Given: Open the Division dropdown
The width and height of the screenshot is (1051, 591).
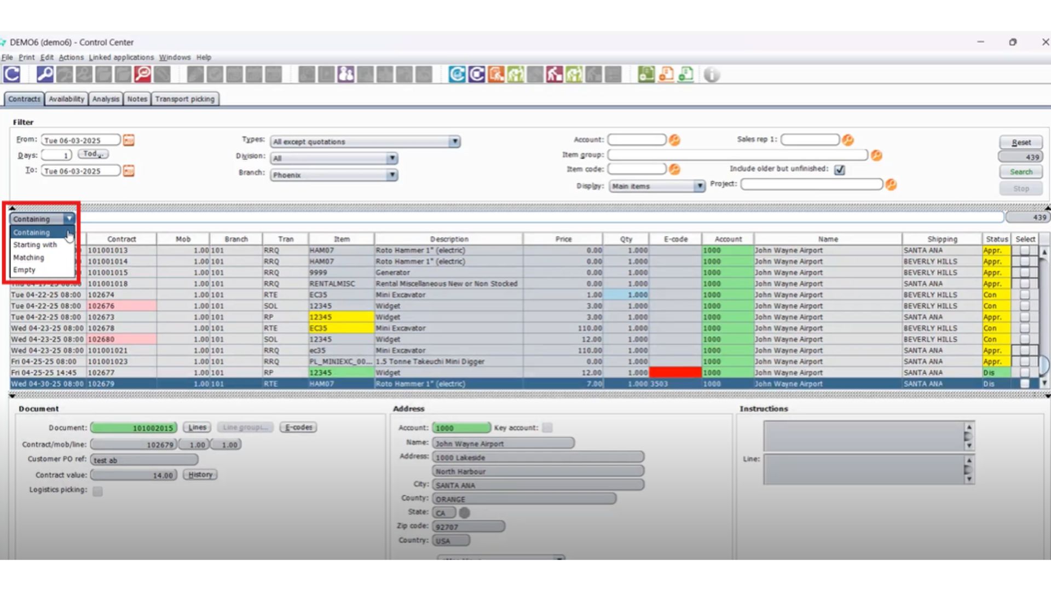Looking at the screenshot, I should click(x=392, y=158).
